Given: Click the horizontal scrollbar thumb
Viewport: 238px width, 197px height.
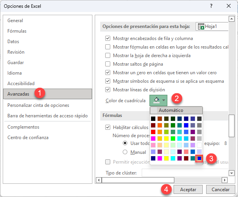Looking at the screenshot, I should [138, 180].
